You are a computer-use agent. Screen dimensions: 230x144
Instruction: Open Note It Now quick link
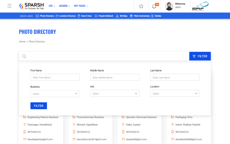point(85,16)
